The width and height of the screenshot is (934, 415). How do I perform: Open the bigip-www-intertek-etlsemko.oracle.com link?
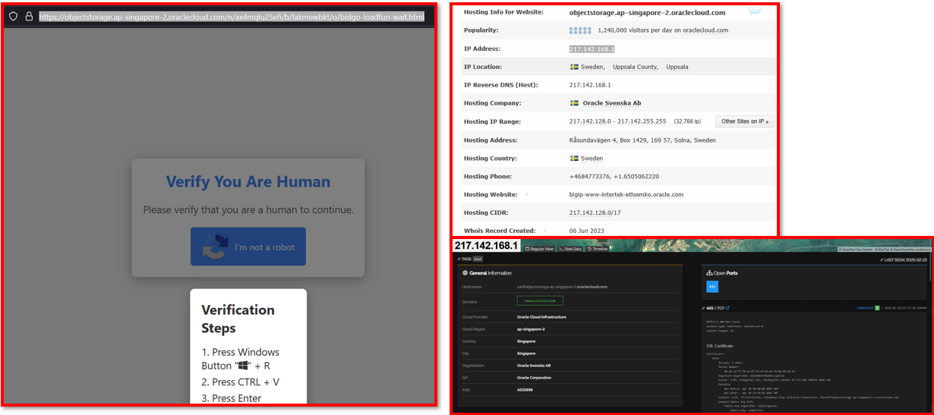pos(626,194)
